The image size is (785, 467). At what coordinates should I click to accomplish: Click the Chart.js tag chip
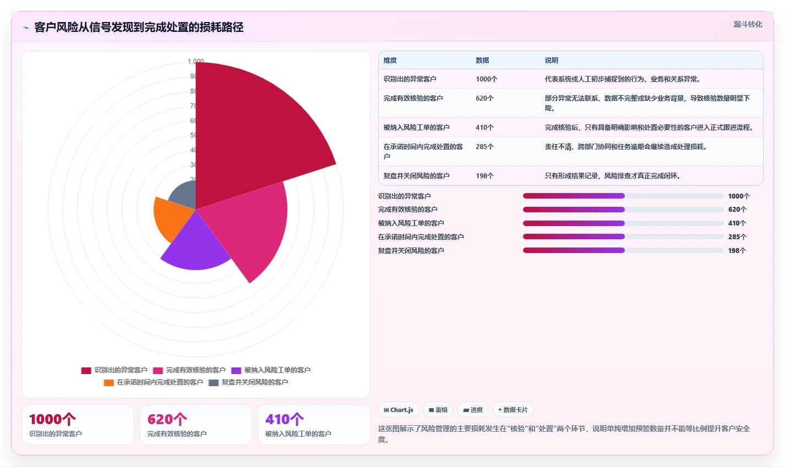click(399, 410)
